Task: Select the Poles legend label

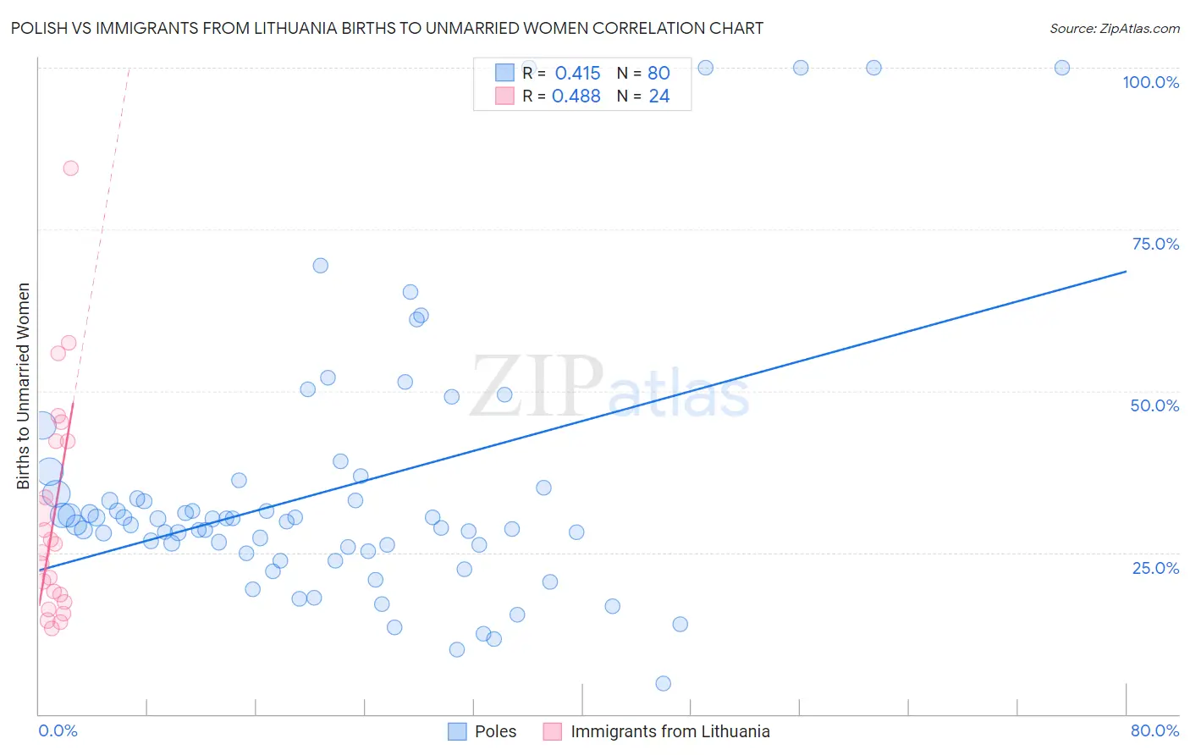Action: click(496, 731)
